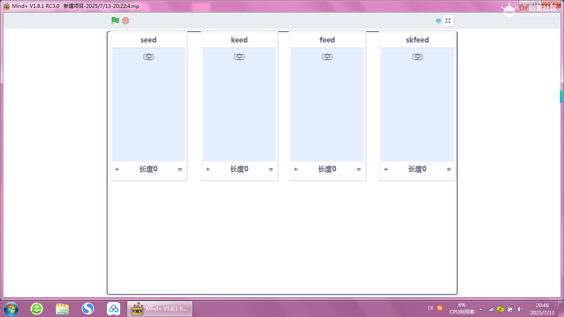Click the CH input language indicator
The image size is (564, 317).
click(431, 308)
